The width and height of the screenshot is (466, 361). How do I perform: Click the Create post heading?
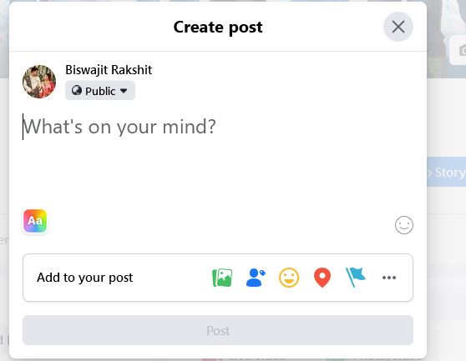click(x=218, y=27)
